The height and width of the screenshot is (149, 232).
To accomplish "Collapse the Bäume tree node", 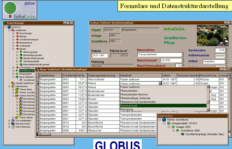I will [13, 49].
